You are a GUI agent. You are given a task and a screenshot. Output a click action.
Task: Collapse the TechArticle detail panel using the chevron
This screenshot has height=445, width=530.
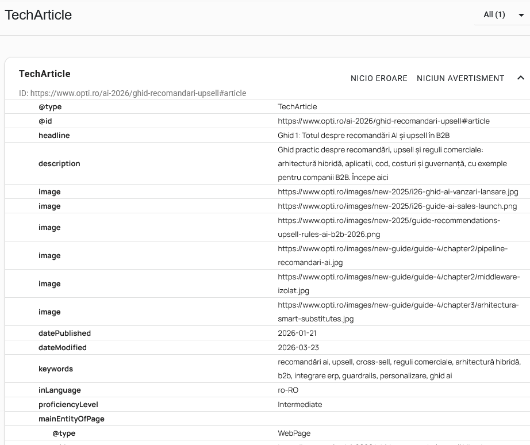coord(521,78)
